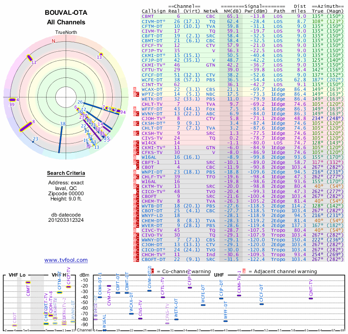Click the All Channels heading
348x334 pixels.
coord(66,22)
